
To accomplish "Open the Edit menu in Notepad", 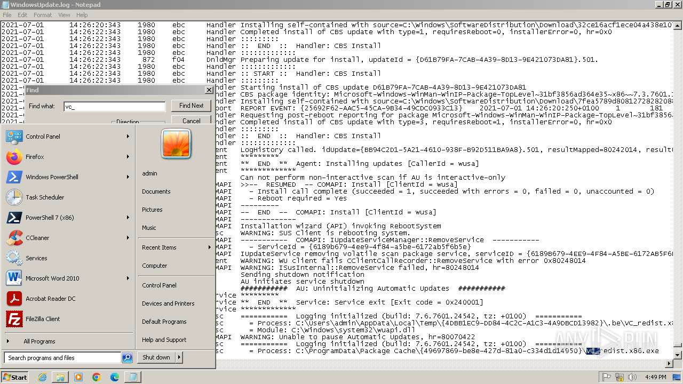I will (22, 15).
